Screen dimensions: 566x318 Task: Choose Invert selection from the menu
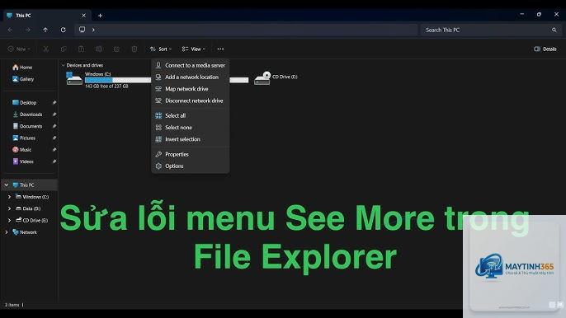[191, 139]
